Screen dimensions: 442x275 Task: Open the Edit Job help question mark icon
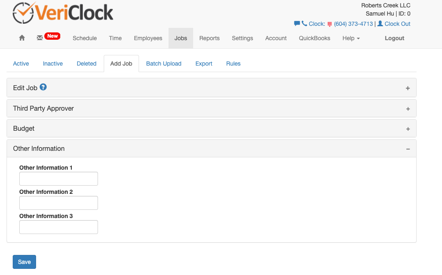point(43,87)
